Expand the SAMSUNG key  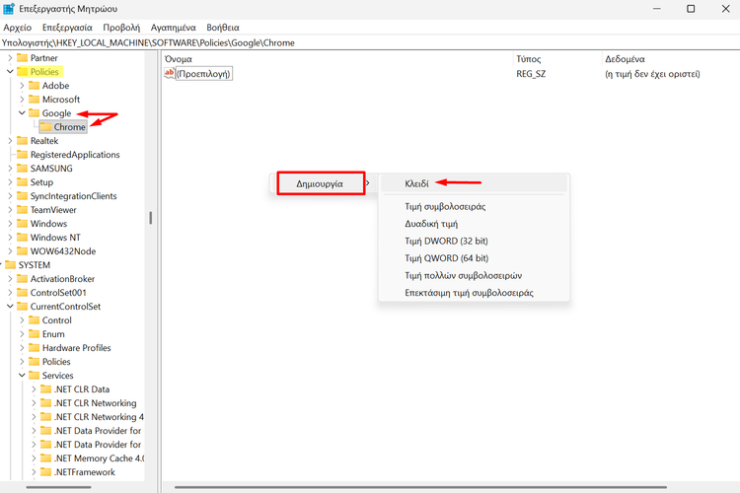point(10,169)
